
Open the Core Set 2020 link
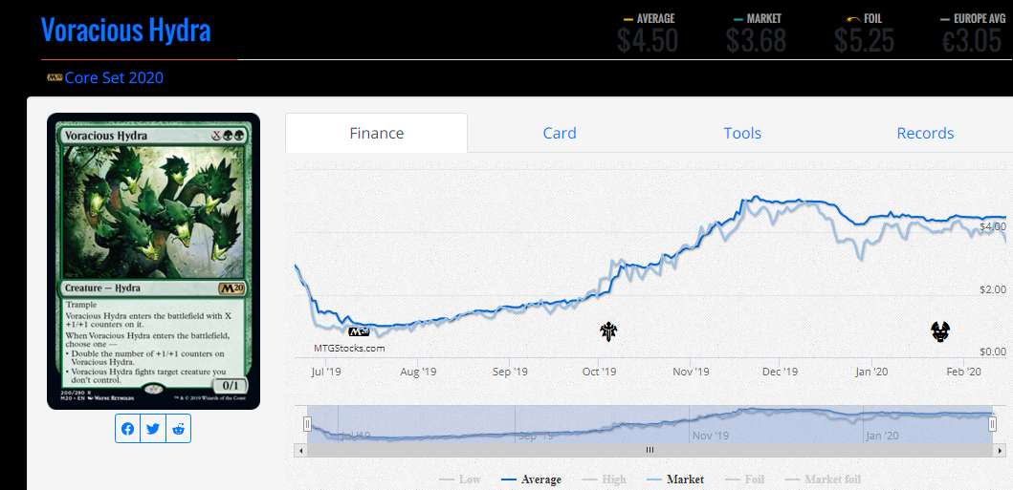pos(114,78)
